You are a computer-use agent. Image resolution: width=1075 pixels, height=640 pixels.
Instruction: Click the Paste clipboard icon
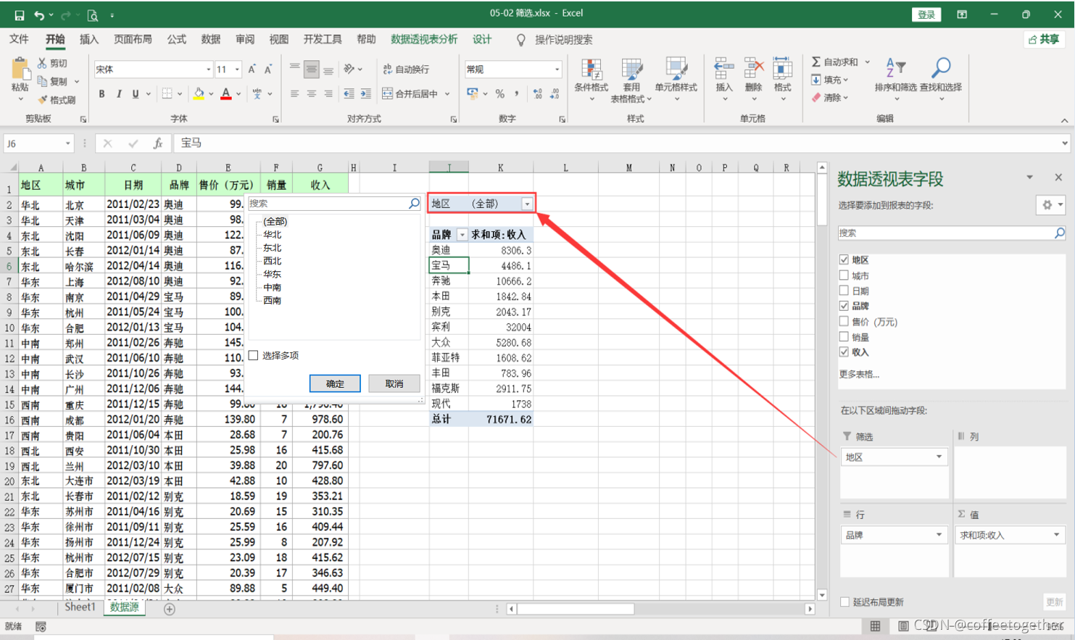[x=20, y=70]
